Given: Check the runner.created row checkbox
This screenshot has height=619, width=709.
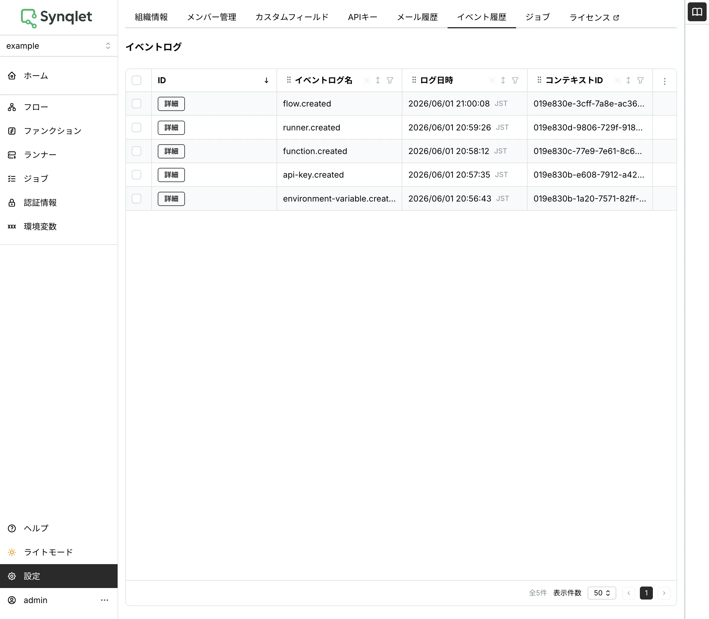Looking at the screenshot, I should [136, 127].
